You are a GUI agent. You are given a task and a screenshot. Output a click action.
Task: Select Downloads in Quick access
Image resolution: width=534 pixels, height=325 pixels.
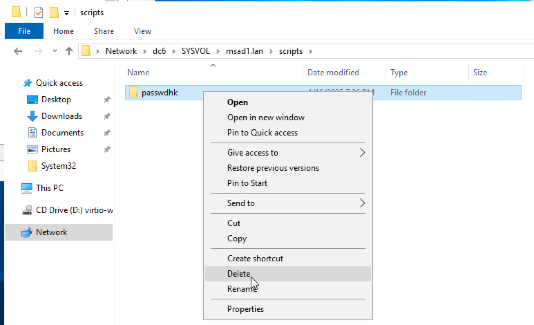(x=61, y=116)
